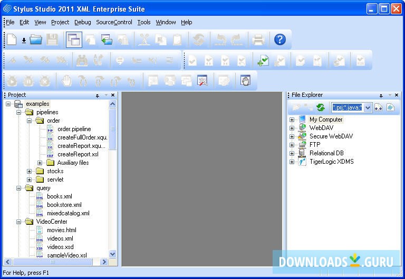
Task: Click the Save floppy disk icon
Action: pyautogui.click(x=52, y=39)
